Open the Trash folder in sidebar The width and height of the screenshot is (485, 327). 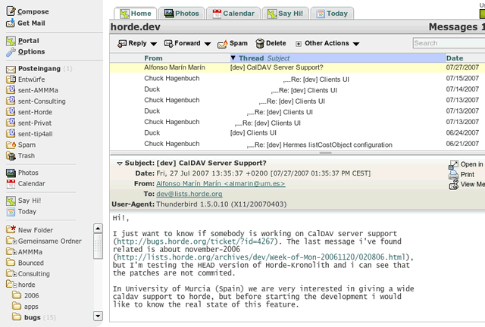pos(26,156)
